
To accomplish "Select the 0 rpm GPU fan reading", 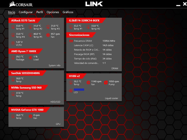I will [x=37, y=115].
